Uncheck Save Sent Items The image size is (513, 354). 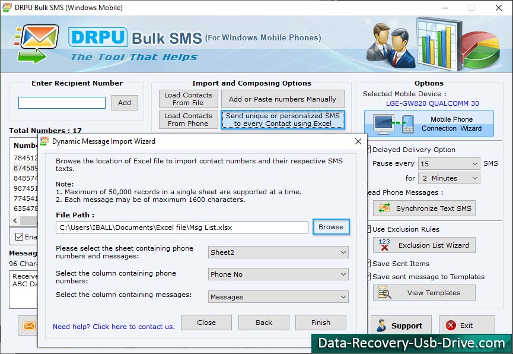coord(370,263)
